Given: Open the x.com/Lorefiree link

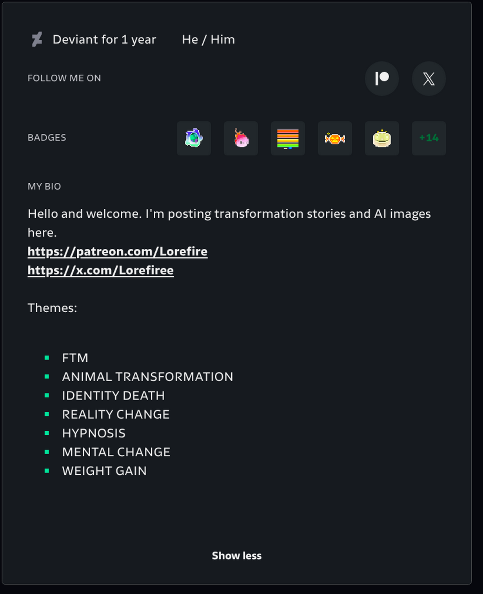Looking at the screenshot, I should (x=101, y=270).
